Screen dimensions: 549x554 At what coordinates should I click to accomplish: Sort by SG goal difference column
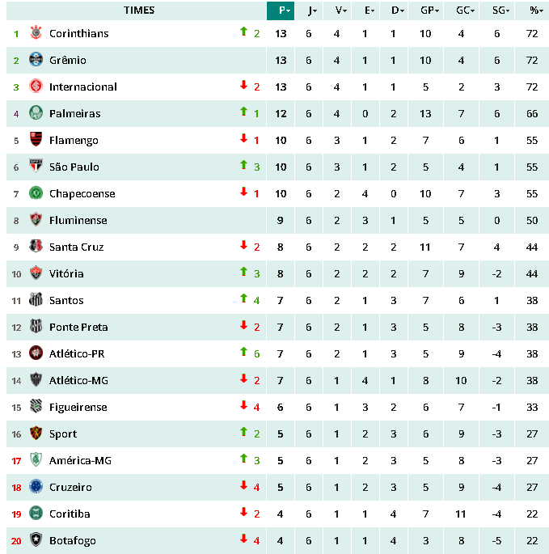499,11
